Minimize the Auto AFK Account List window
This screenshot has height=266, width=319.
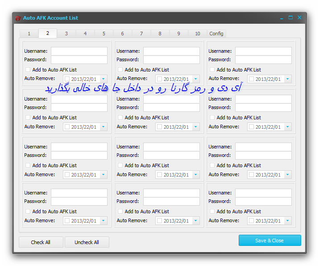coord(282,18)
